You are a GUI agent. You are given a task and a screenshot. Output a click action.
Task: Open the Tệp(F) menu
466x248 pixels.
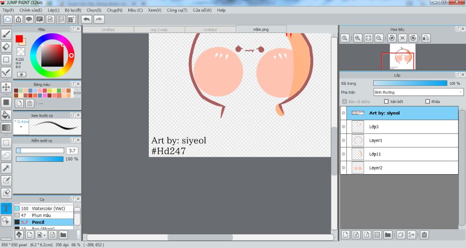pos(8,10)
